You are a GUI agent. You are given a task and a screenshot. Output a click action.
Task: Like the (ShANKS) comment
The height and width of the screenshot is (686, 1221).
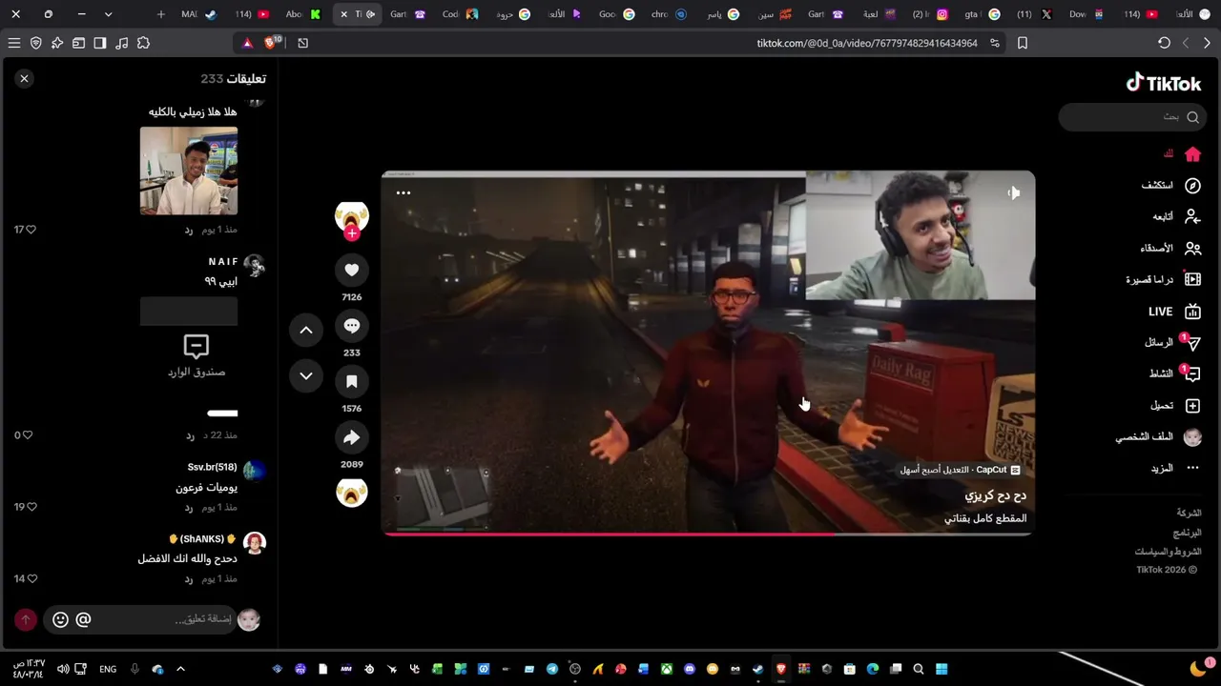tap(31, 578)
